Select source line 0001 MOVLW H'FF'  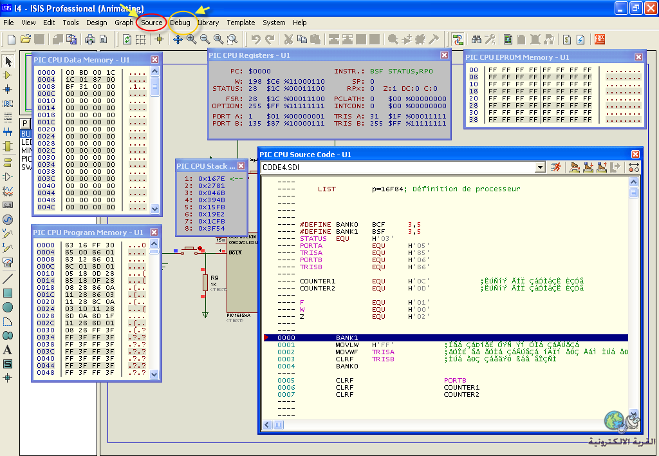click(x=445, y=345)
